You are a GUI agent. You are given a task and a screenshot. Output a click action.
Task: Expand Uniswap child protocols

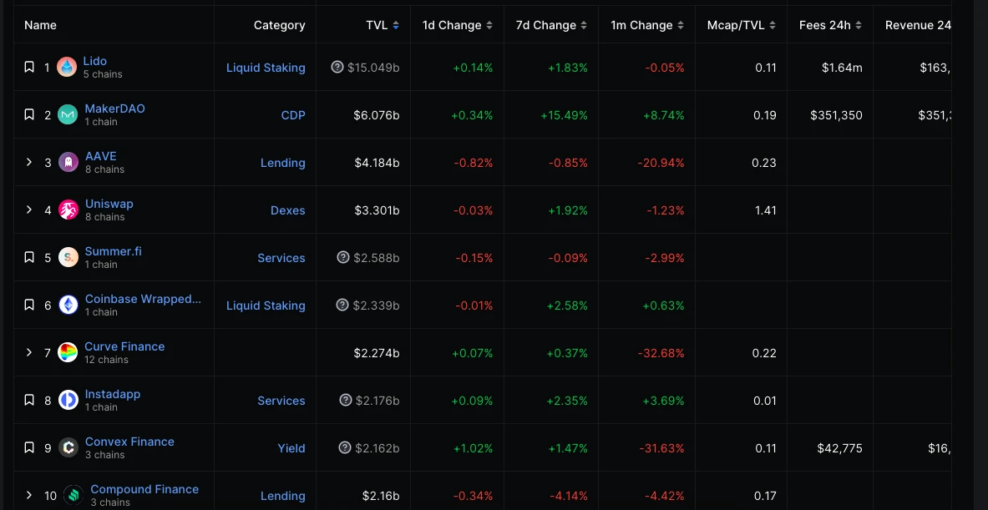(29, 210)
